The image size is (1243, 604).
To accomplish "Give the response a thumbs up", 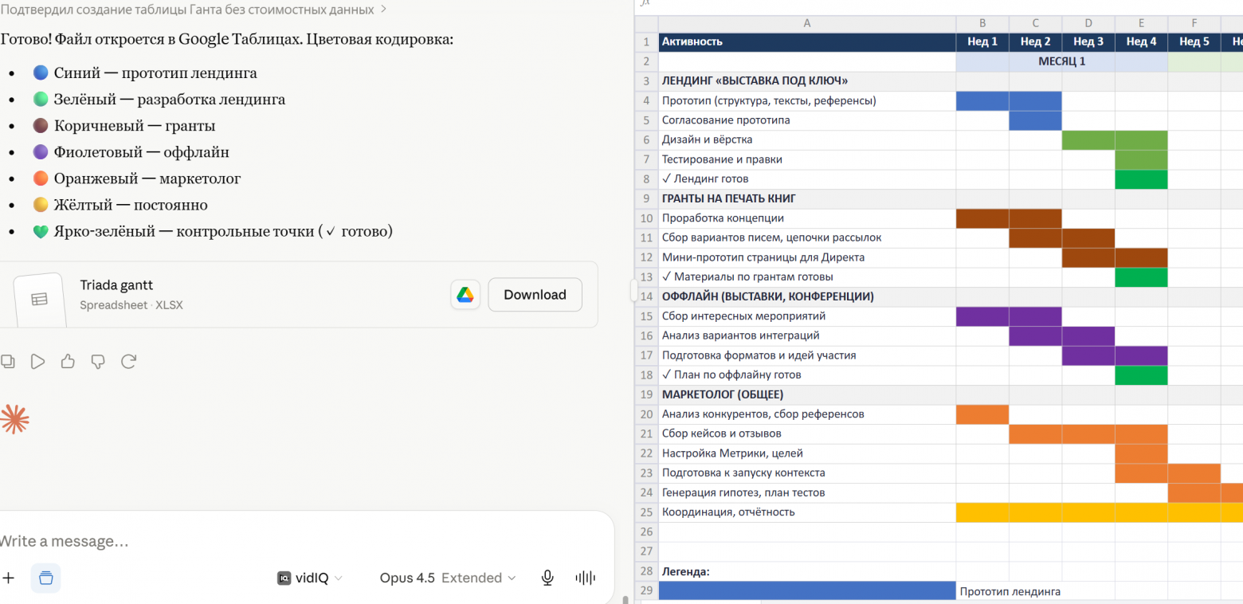I will [68, 362].
